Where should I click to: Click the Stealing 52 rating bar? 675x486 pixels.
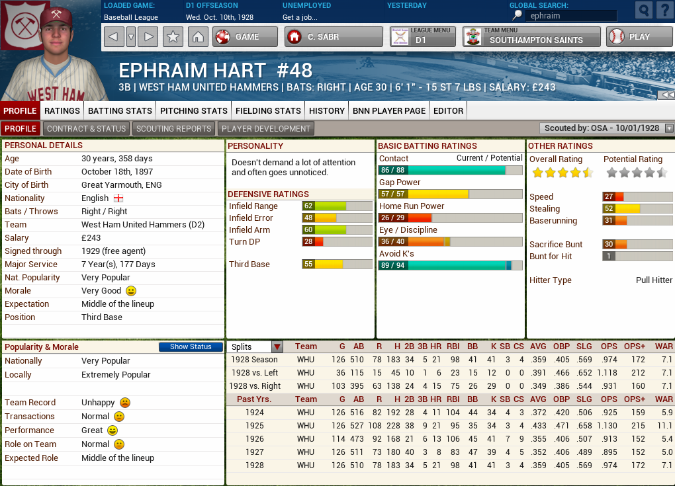[637, 208]
